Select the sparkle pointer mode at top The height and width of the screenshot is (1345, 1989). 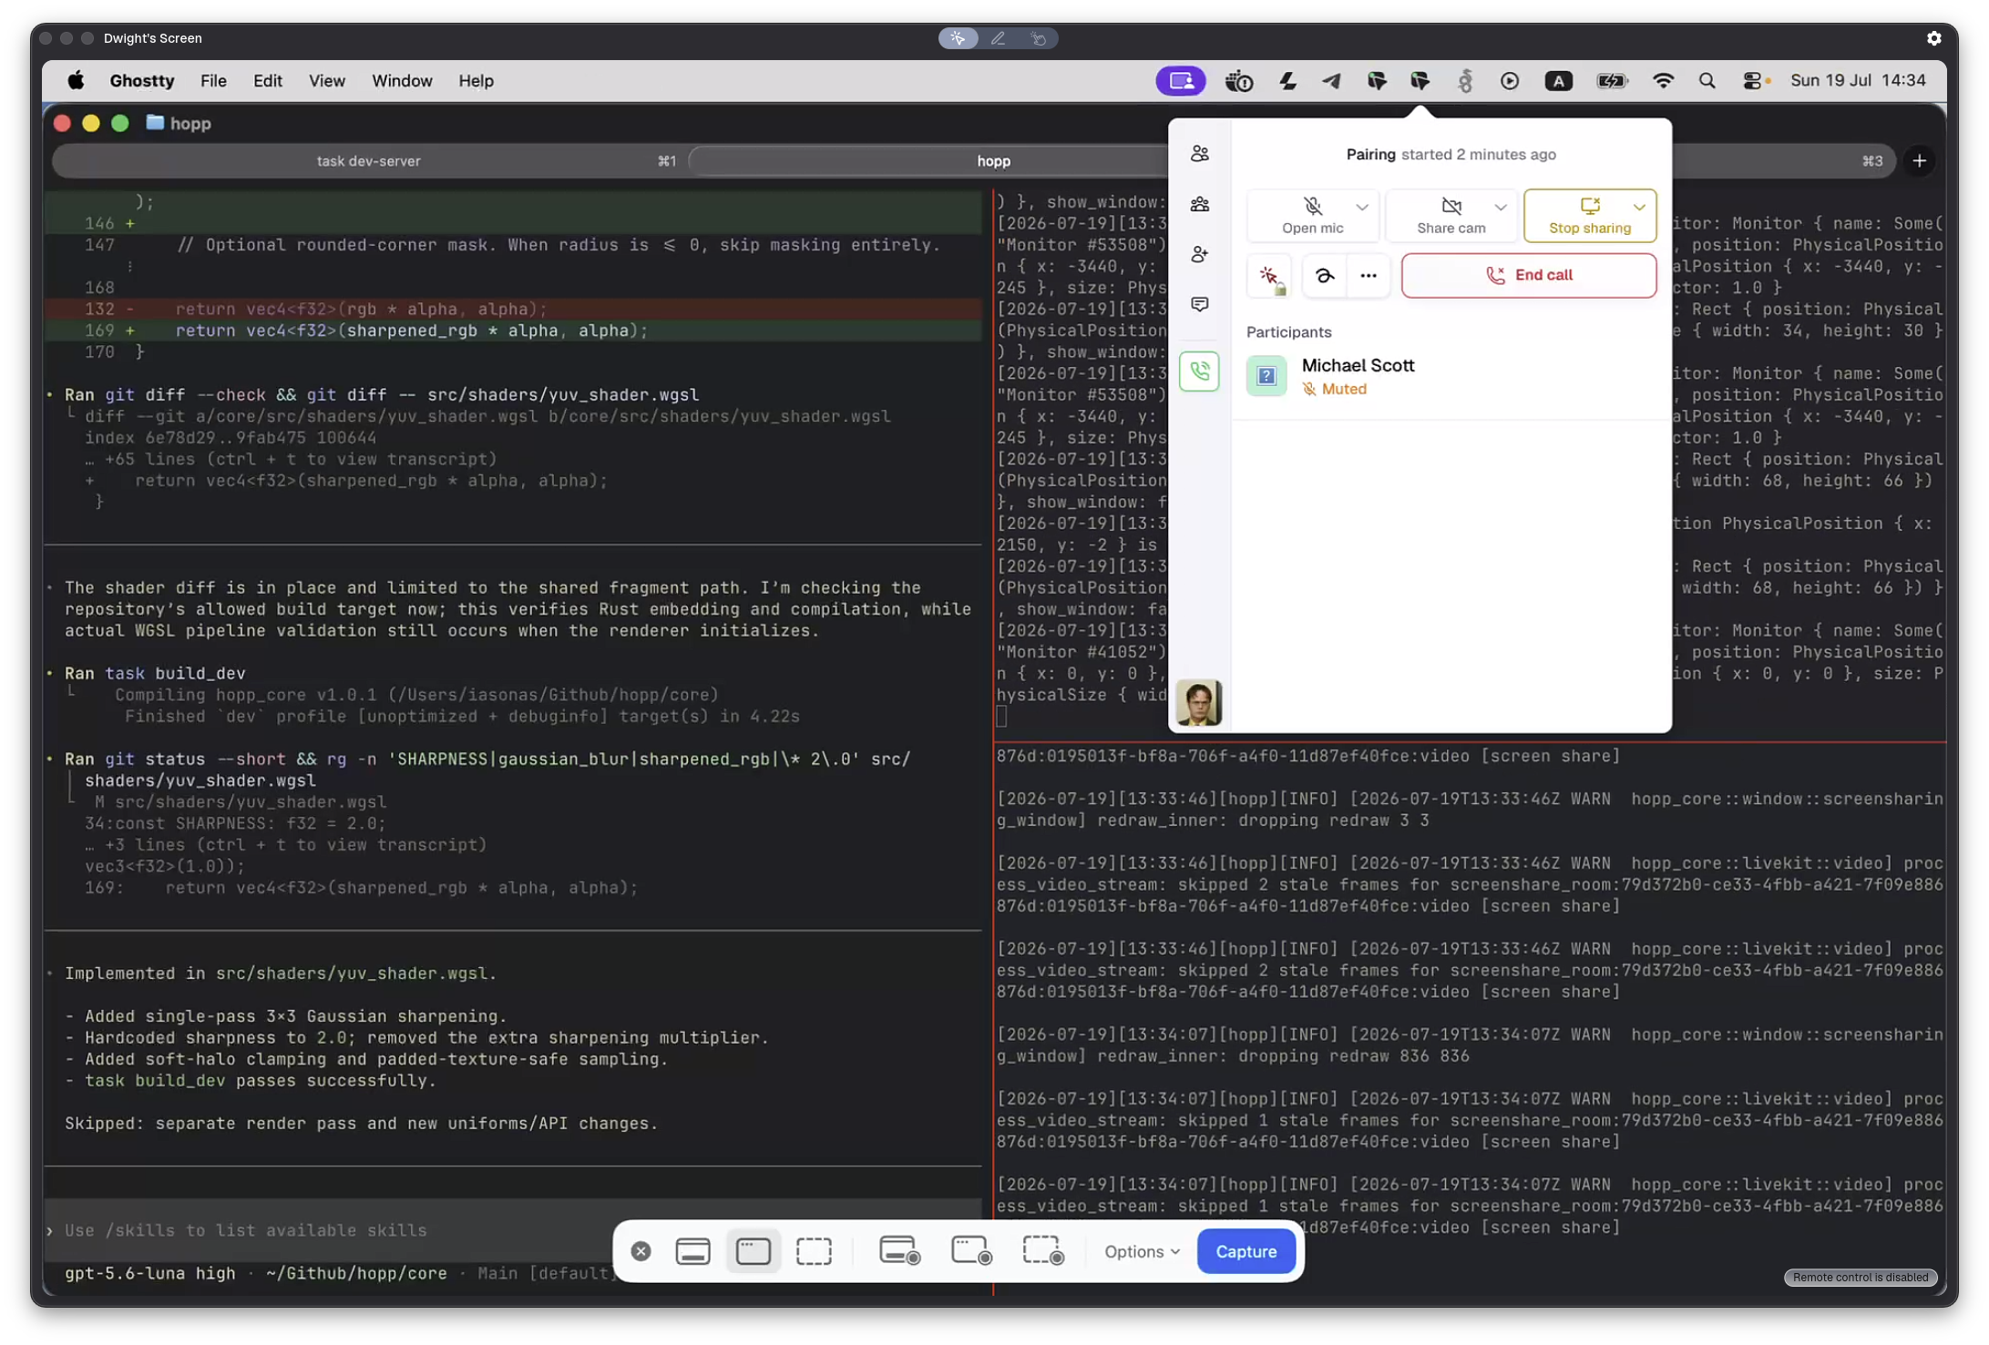tap(958, 38)
